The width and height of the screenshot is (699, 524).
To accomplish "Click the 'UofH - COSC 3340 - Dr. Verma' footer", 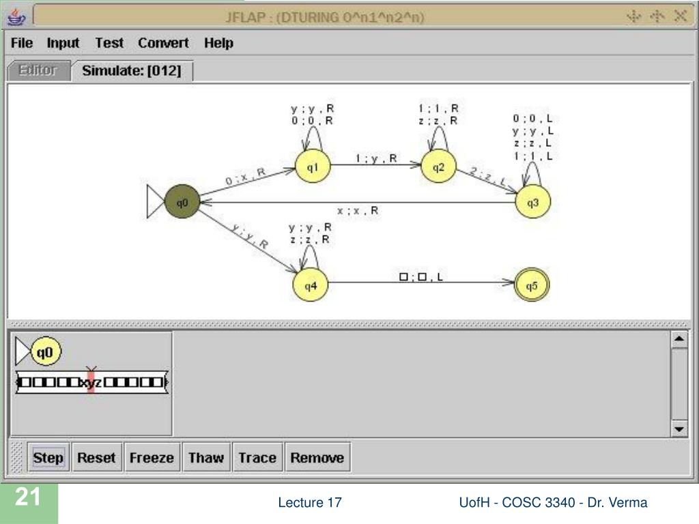I will pyautogui.click(x=553, y=502).
